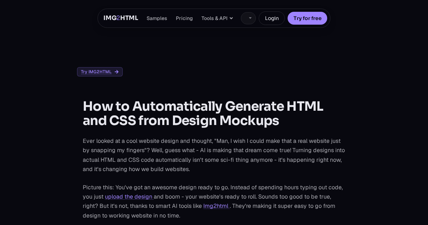
Task: Open the blank language selector dropdown
Action: [248, 18]
